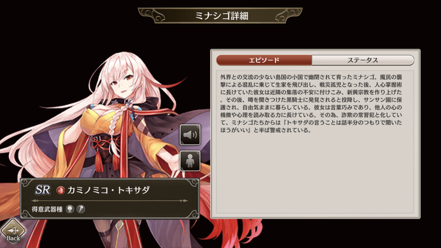Play the character voice with speaker icon
This screenshot has height=248, width=441.
190,134
